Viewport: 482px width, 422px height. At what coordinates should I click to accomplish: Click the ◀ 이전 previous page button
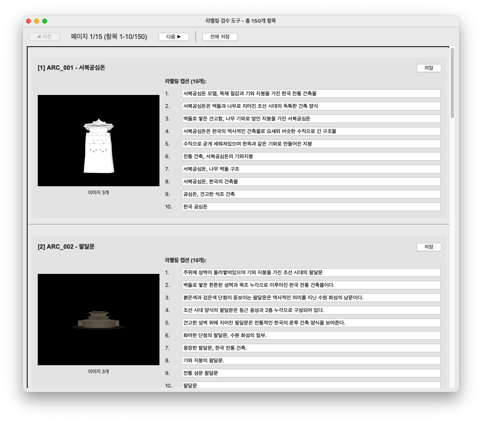click(x=44, y=37)
